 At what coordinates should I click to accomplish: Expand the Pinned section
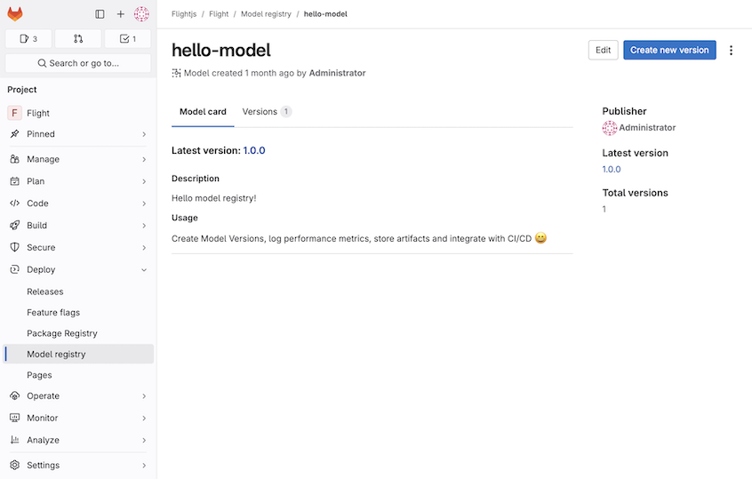78,134
